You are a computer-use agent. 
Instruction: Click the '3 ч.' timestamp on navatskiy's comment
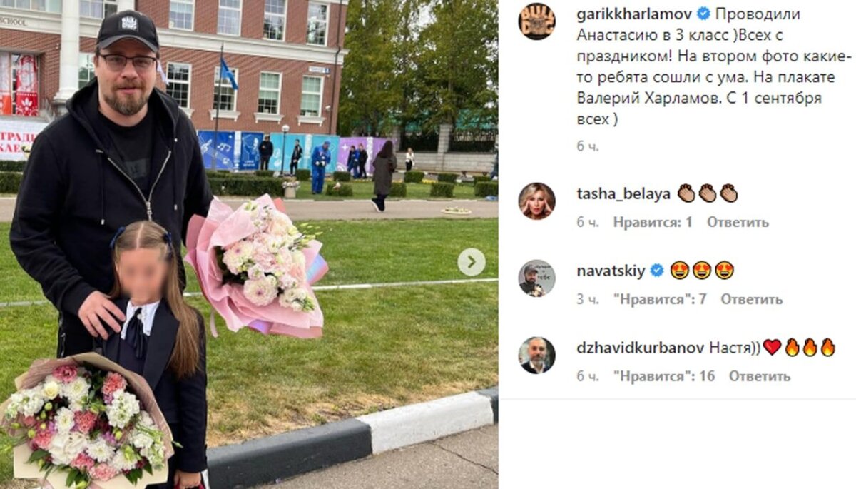(x=588, y=299)
